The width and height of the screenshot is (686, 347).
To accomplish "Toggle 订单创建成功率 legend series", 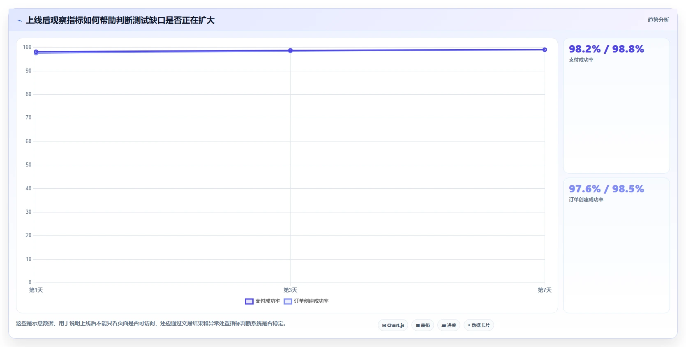I will click(x=306, y=301).
